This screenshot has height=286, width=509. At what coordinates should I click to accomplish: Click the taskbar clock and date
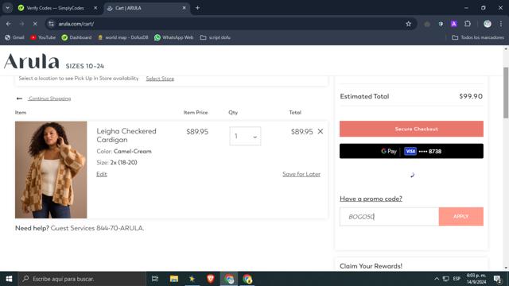476,279
